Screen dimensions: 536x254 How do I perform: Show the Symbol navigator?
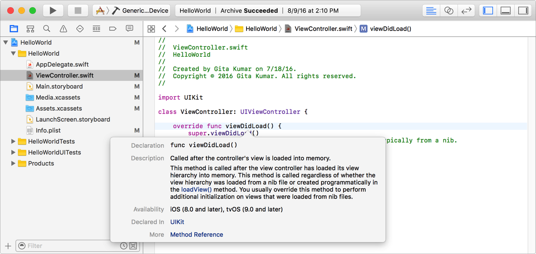(30, 29)
